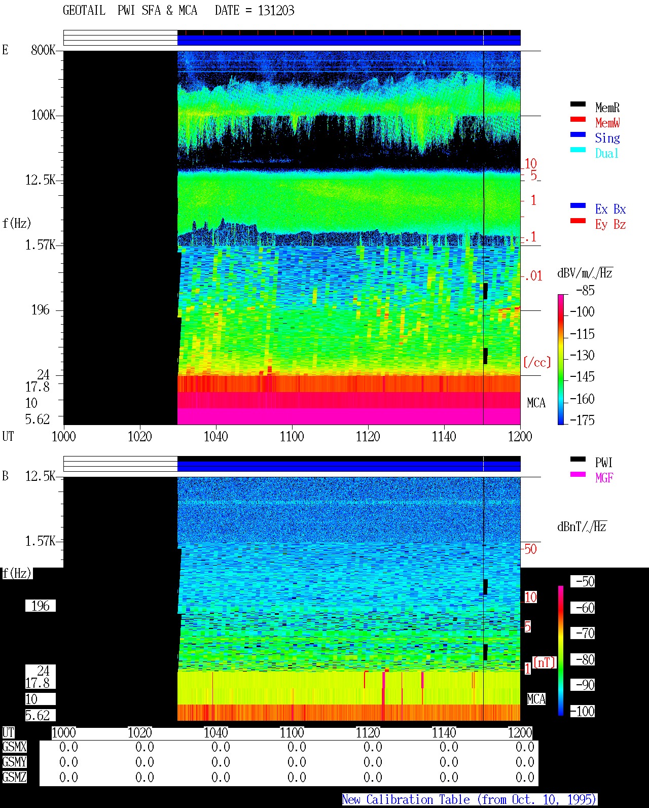Click the red .01 density scale label
Viewport: 649px width, 808px height.
(x=533, y=276)
